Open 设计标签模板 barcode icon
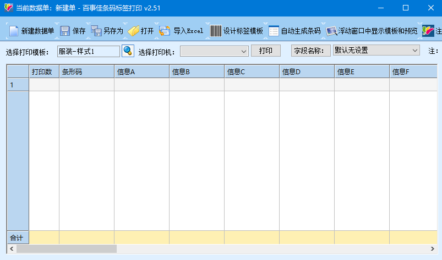Image resolution: width=442 pixels, height=260 pixels. coord(216,31)
